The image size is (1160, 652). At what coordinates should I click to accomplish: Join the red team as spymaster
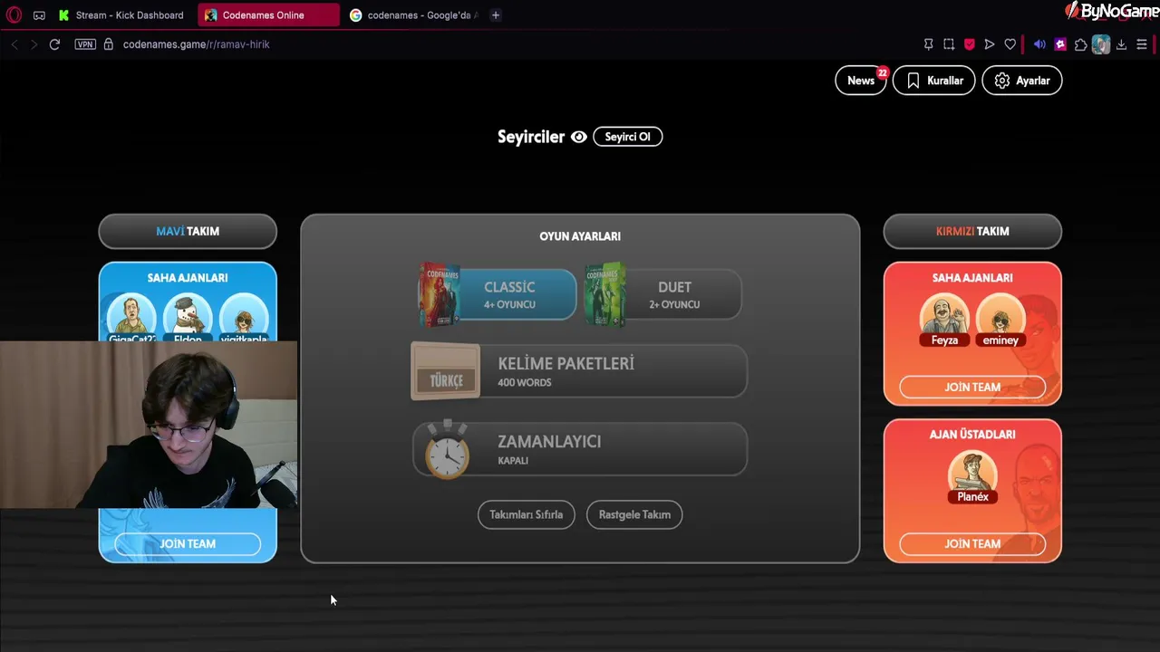pos(972,543)
